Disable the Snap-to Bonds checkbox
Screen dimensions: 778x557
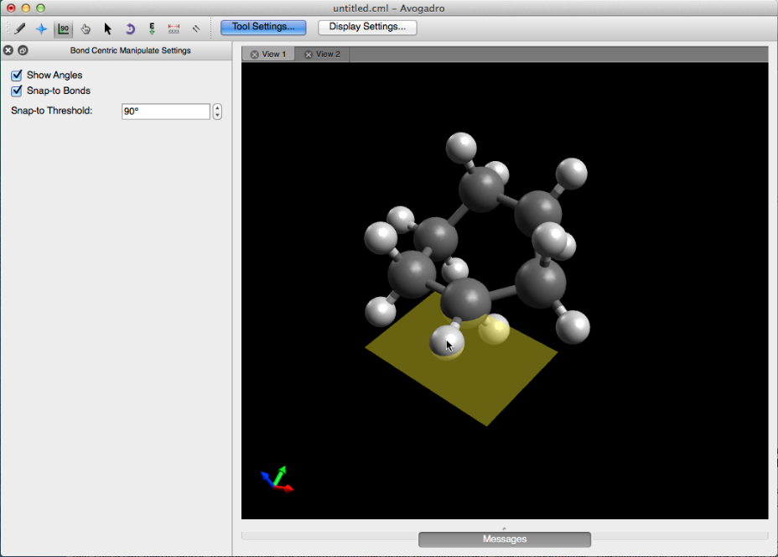pos(17,91)
